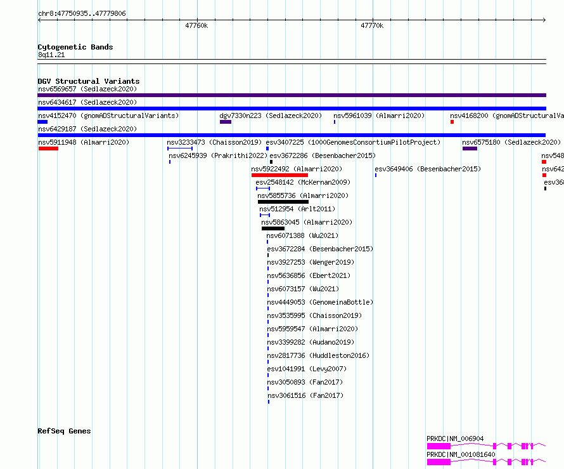Click nsv3399282 (Audano2019) label
564x469 pixels.
point(311,342)
